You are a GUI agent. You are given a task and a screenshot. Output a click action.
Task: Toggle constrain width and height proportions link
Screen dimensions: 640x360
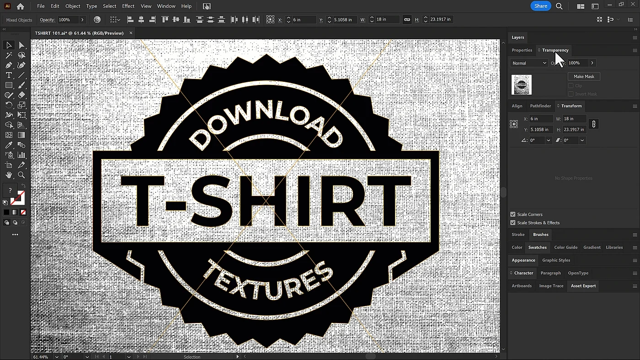click(x=593, y=124)
